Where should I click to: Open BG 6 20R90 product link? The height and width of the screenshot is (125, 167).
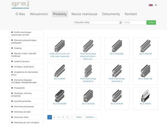coord(59,79)
